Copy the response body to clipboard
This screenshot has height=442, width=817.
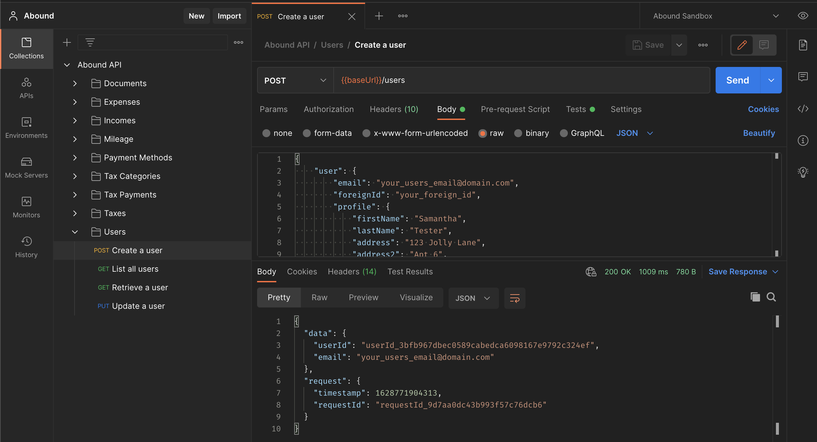tap(755, 297)
